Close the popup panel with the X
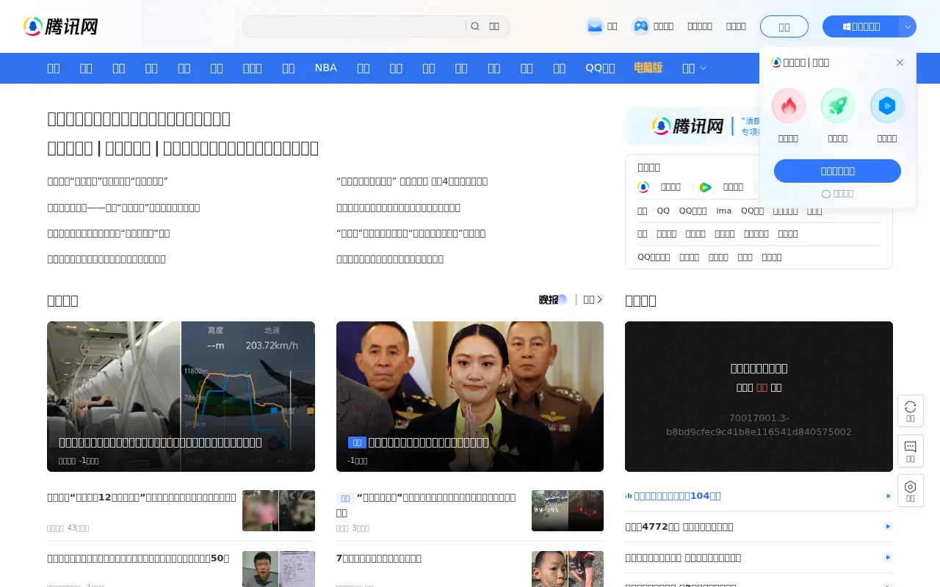Screen dimensions: 940x587 [900, 62]
